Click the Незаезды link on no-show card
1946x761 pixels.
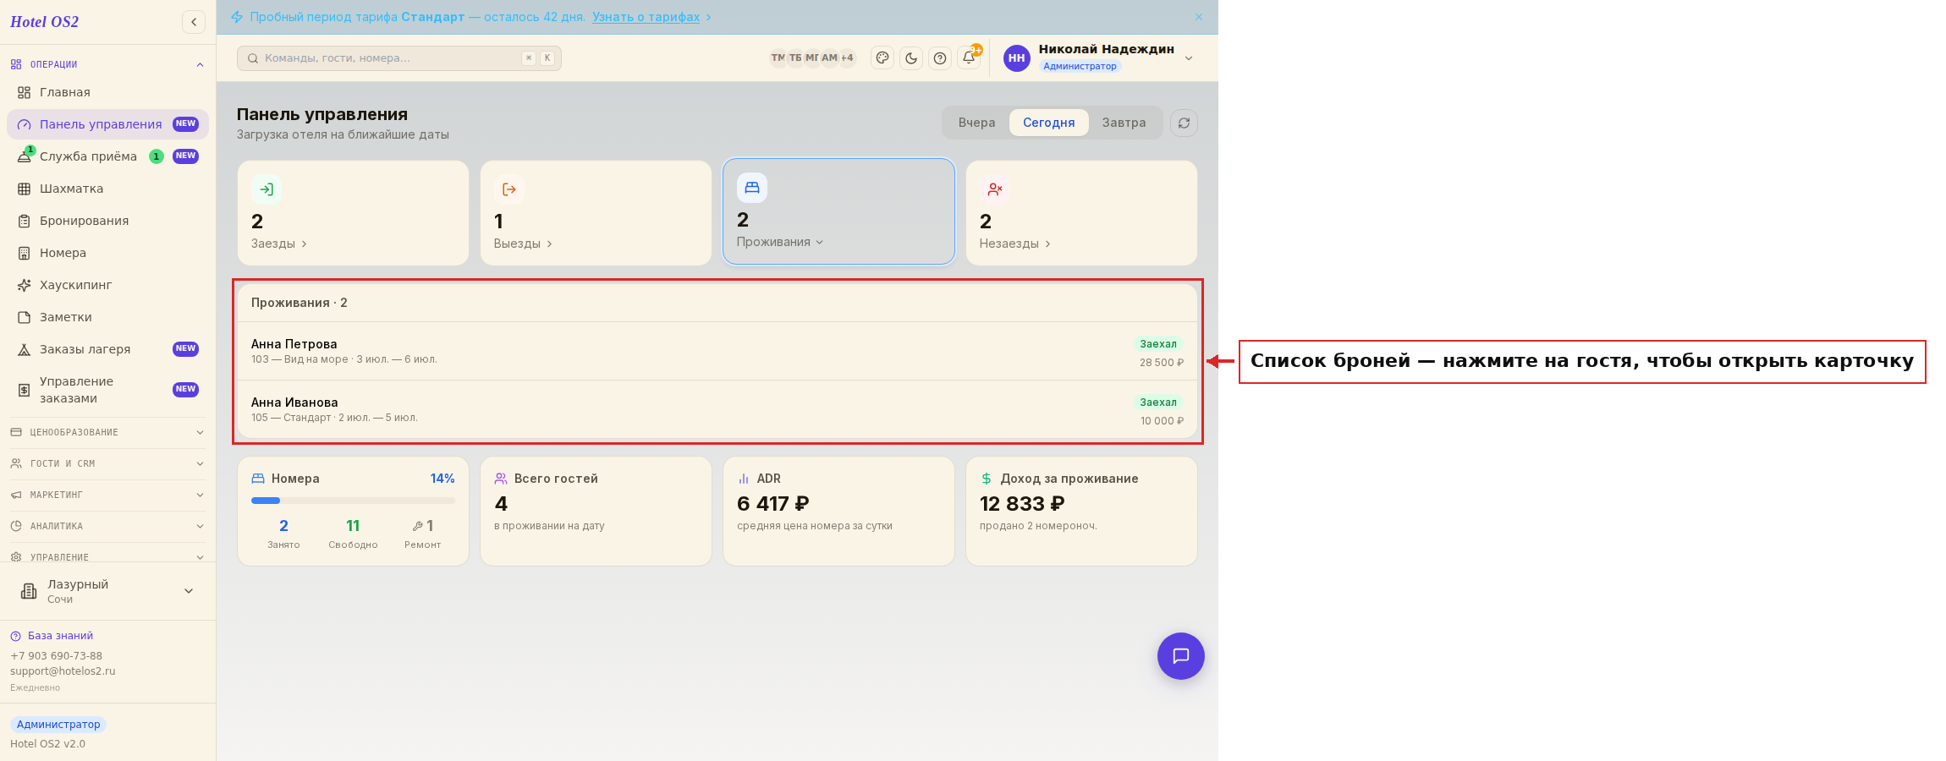1014,244
